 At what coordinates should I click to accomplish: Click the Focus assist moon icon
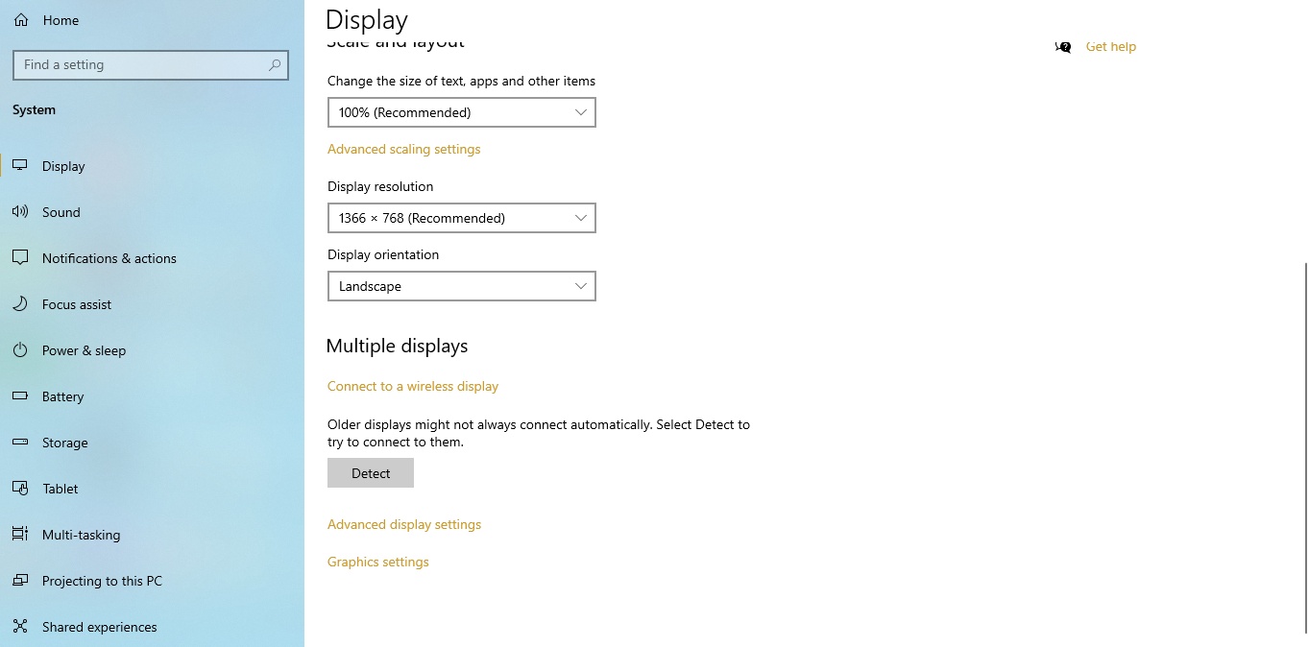(x=20, y=304)
